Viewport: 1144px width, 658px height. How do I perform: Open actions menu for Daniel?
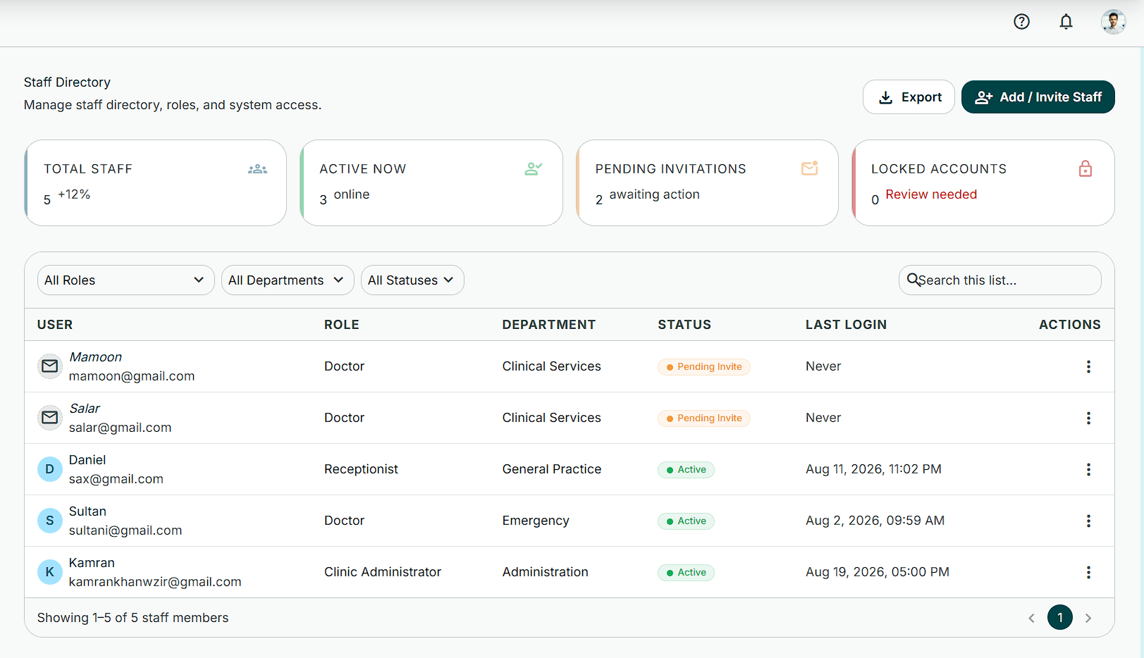(1088, 469)
